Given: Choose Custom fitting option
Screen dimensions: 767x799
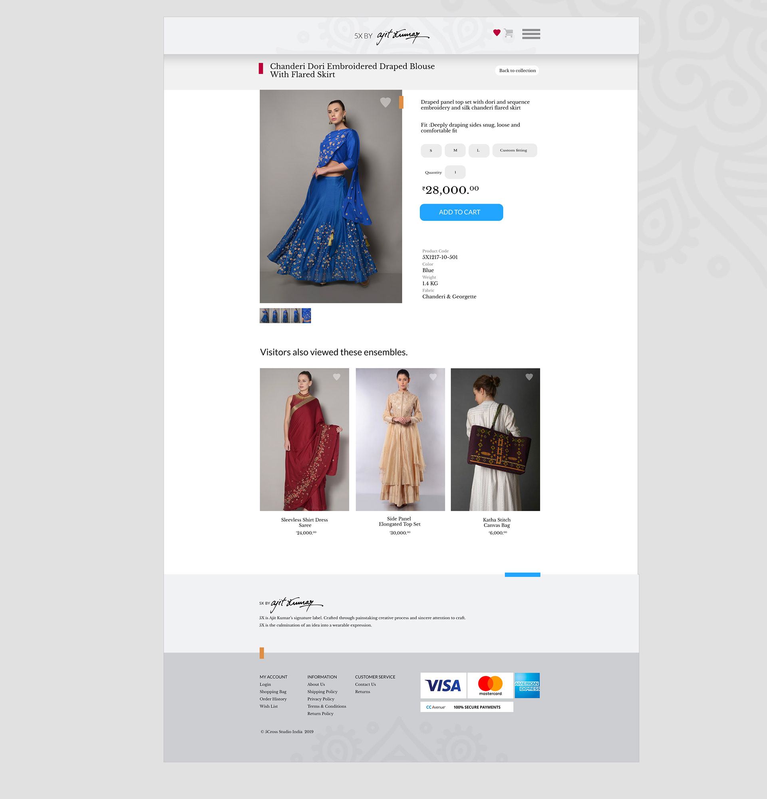Looking at the screenshot, I should tap(515, 151).
